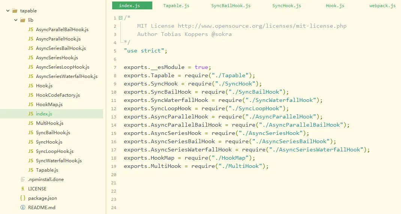
Task: Click the tapable folder icon
Action: pyautogui.click(x=15, y=11)
